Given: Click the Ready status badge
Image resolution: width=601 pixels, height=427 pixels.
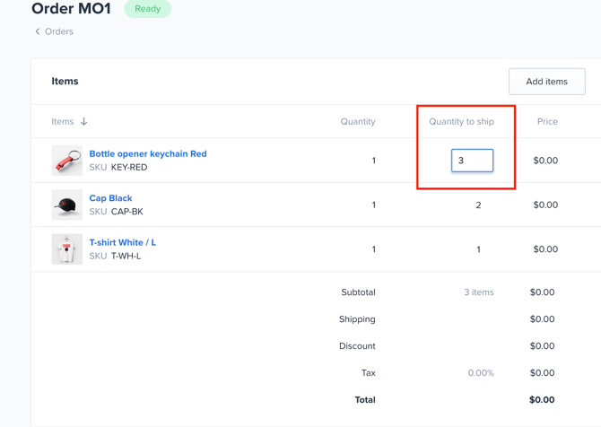Looking at the screenshot, I should coord(148,9).
